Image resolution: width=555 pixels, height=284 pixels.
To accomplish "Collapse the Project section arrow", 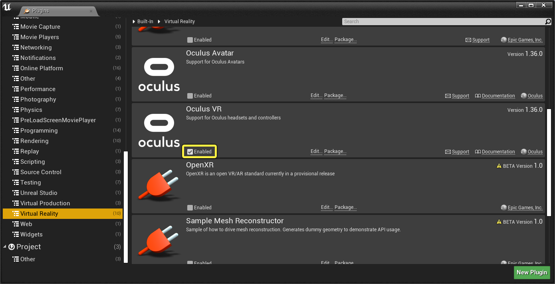I will [x=5, y=247].
